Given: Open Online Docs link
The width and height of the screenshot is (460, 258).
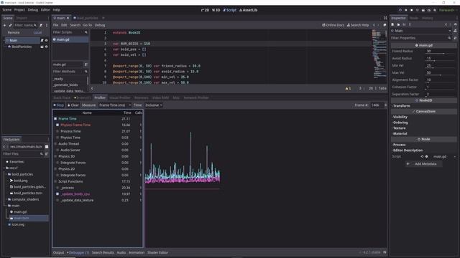Looking at the screenshot, I should click(x=333, y=25).
